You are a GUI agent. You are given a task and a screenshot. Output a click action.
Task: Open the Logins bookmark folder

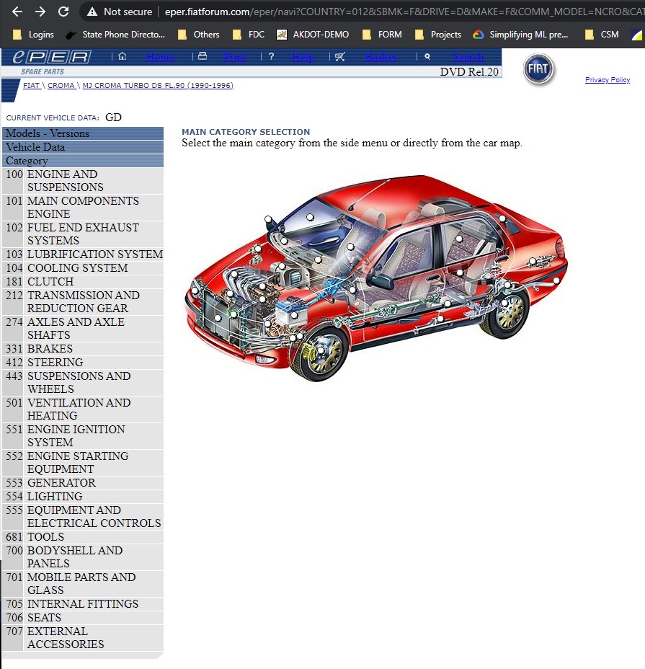33,35
